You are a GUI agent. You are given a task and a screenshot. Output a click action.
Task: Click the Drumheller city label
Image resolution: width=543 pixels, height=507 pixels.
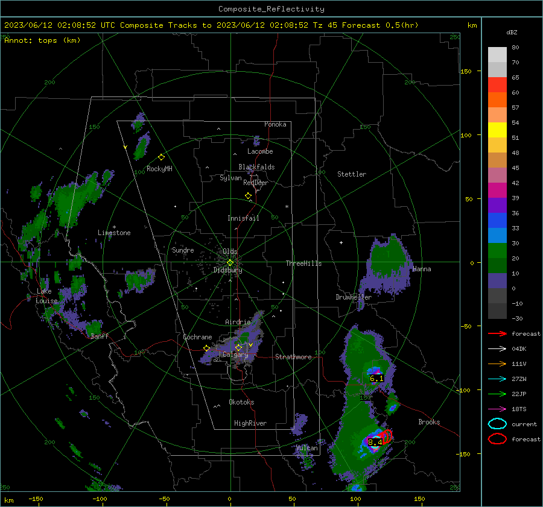tap(354, 297)
